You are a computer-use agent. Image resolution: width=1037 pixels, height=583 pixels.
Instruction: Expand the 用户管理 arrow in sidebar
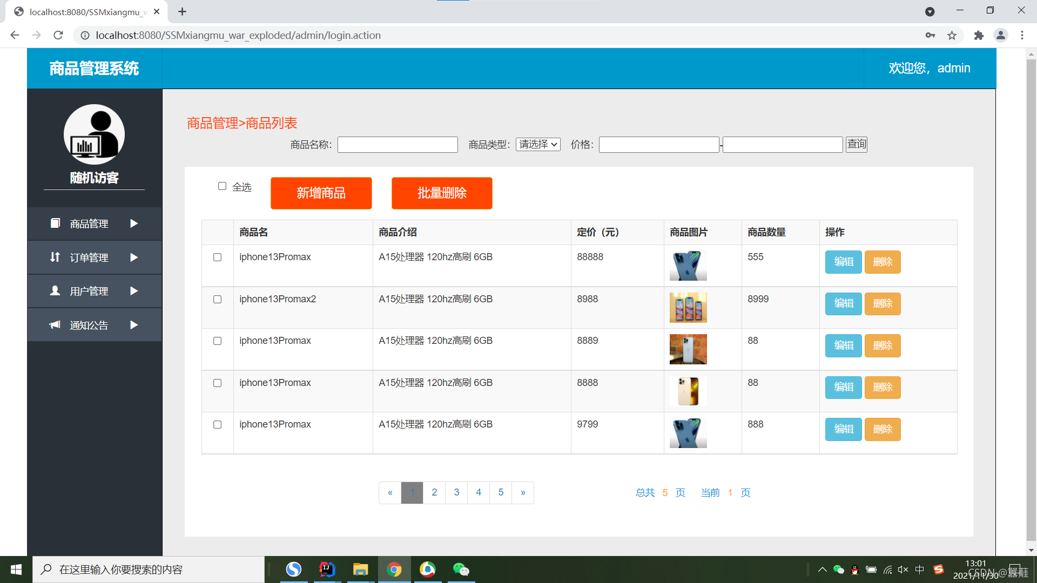(x=134, y=290)
